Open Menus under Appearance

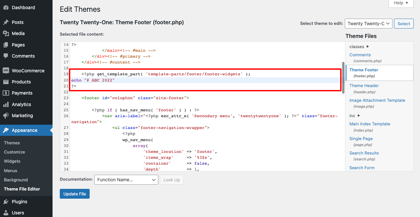(x=11, y=171)
